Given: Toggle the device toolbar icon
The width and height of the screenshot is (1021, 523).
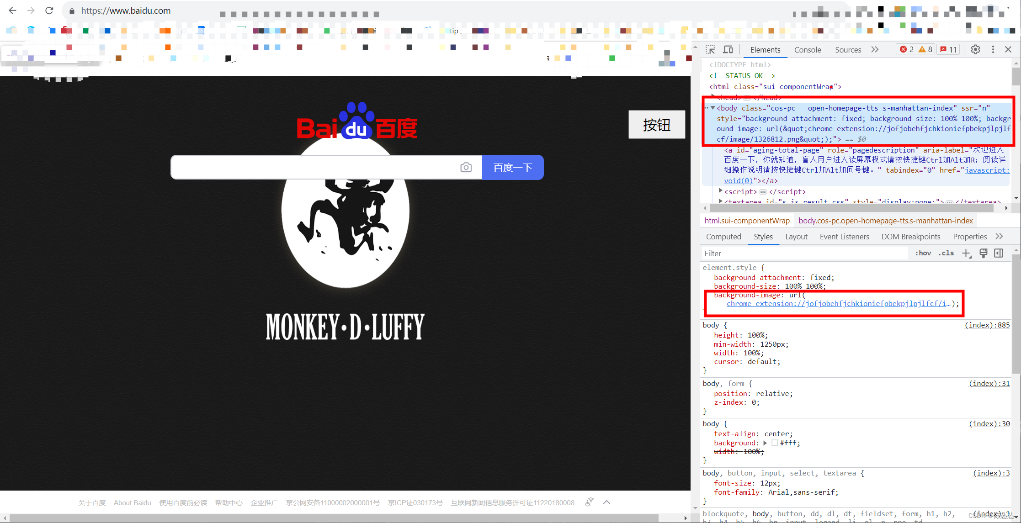Looking at the screenshot, I should click(x=728, y=50).
